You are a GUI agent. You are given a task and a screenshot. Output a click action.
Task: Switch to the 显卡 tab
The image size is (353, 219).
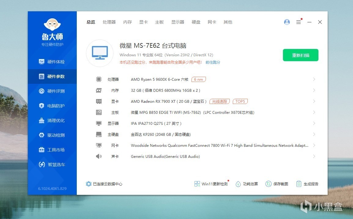click(x=143, y=22)
